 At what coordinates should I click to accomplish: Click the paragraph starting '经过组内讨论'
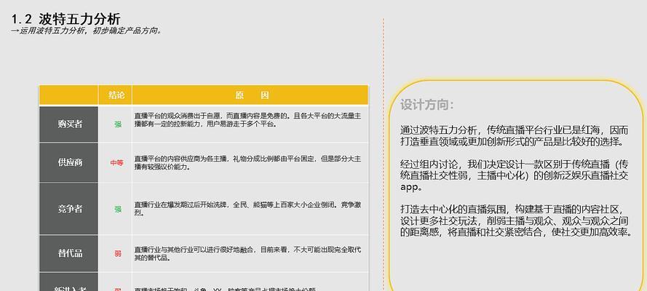coord(515,175)
